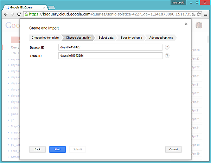Select the Google BigQuery browser tab
The height and width of the screenshot is (163, 211).
tap(25, 7)
